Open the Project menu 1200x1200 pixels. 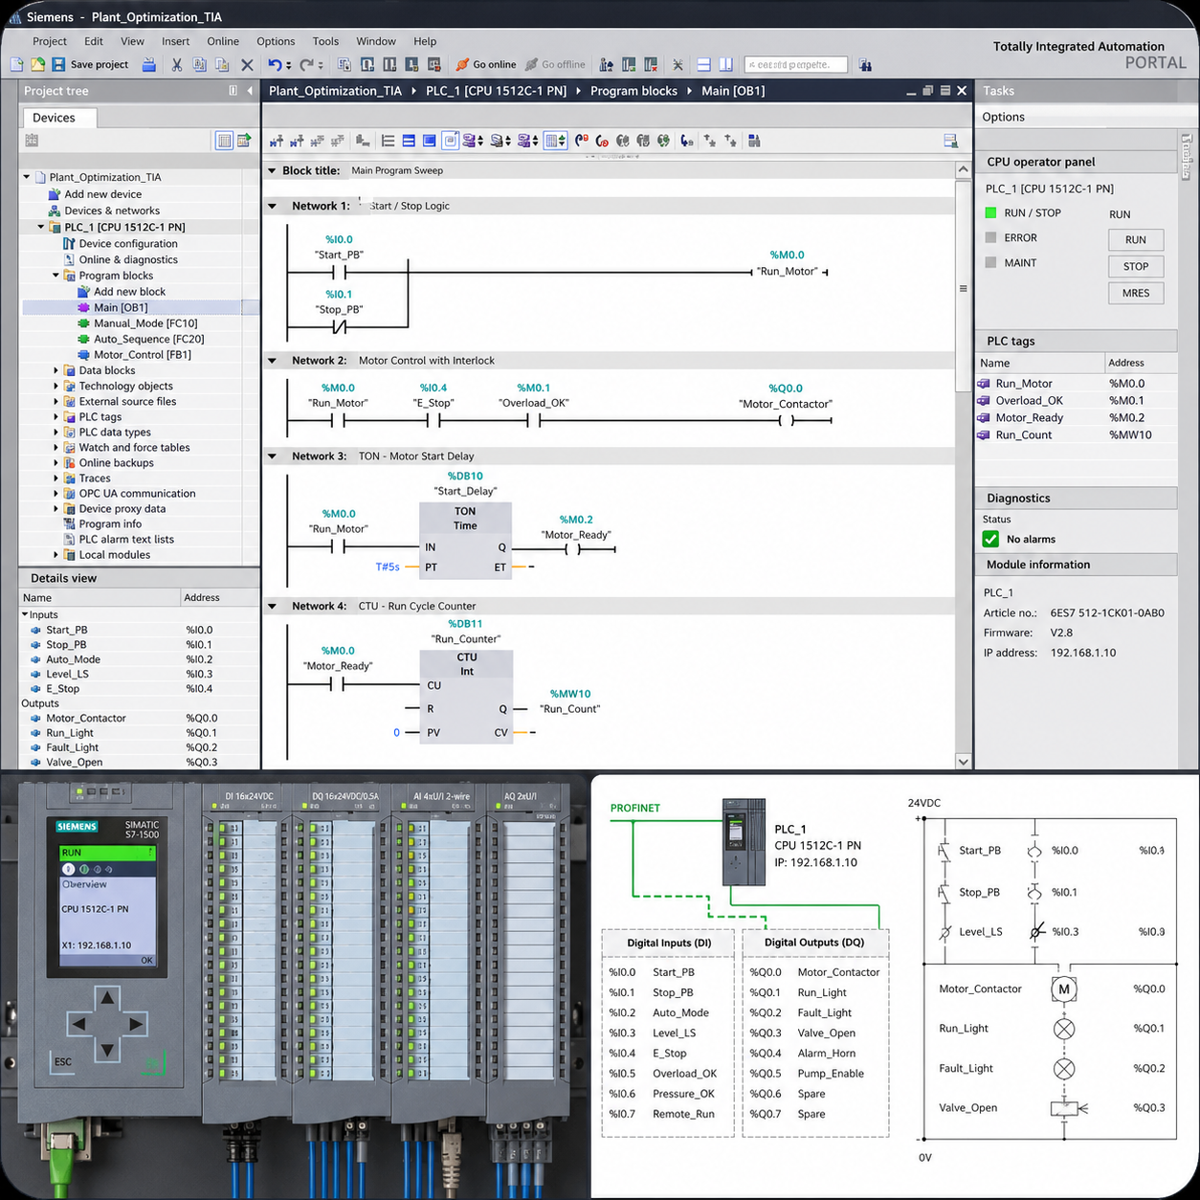click(x=50, y=41)
